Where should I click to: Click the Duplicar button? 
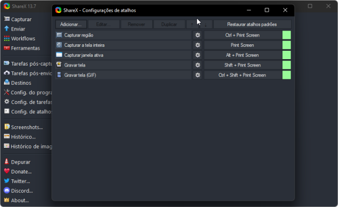click(169, 24)
